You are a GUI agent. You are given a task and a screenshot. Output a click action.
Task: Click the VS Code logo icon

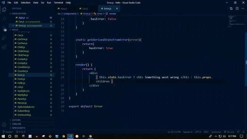(3, 3)
